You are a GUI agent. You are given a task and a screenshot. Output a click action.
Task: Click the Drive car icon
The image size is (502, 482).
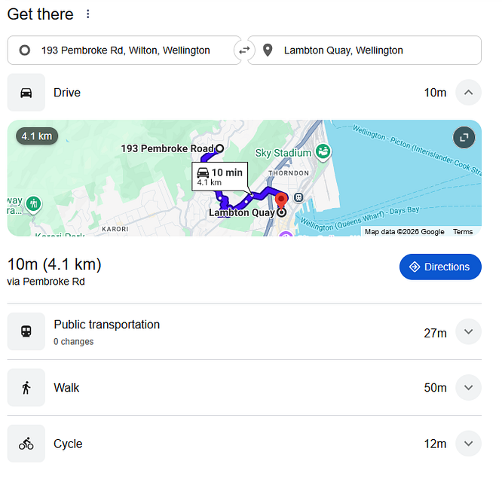[26, 93]
